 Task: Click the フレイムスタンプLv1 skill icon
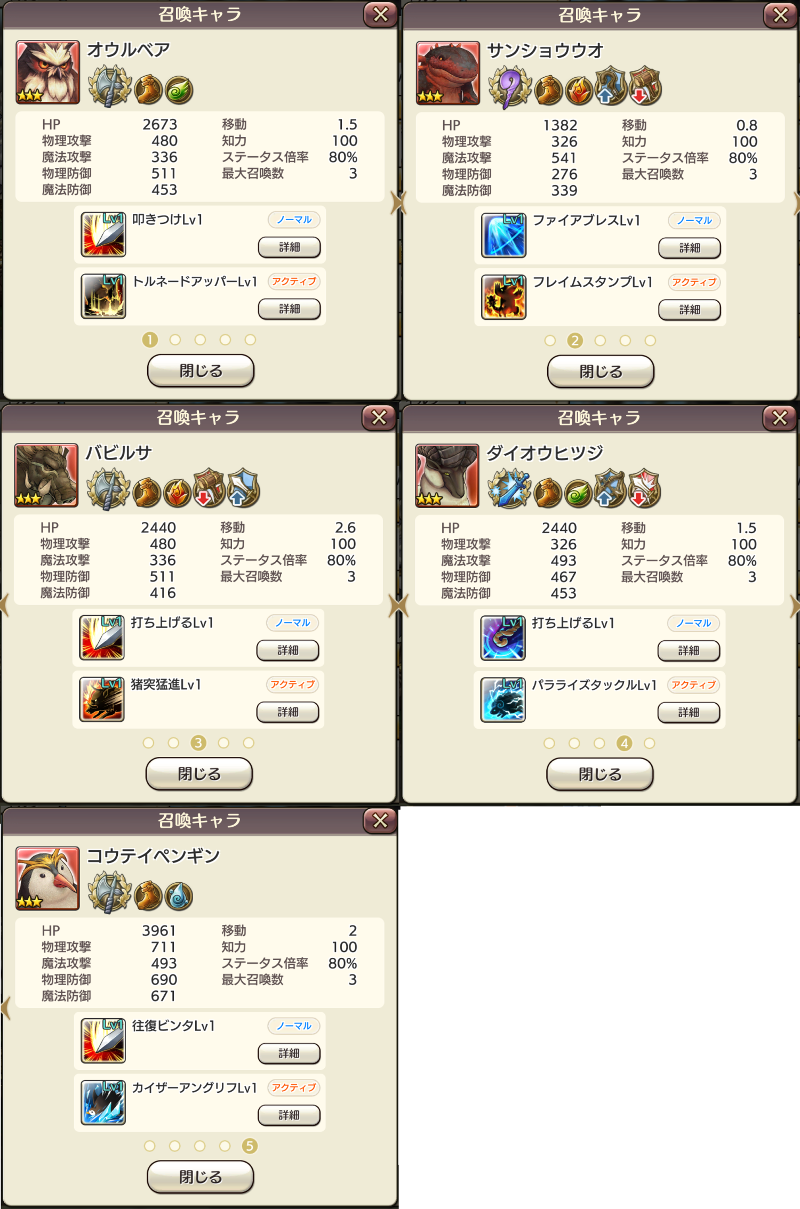[503, 297]
